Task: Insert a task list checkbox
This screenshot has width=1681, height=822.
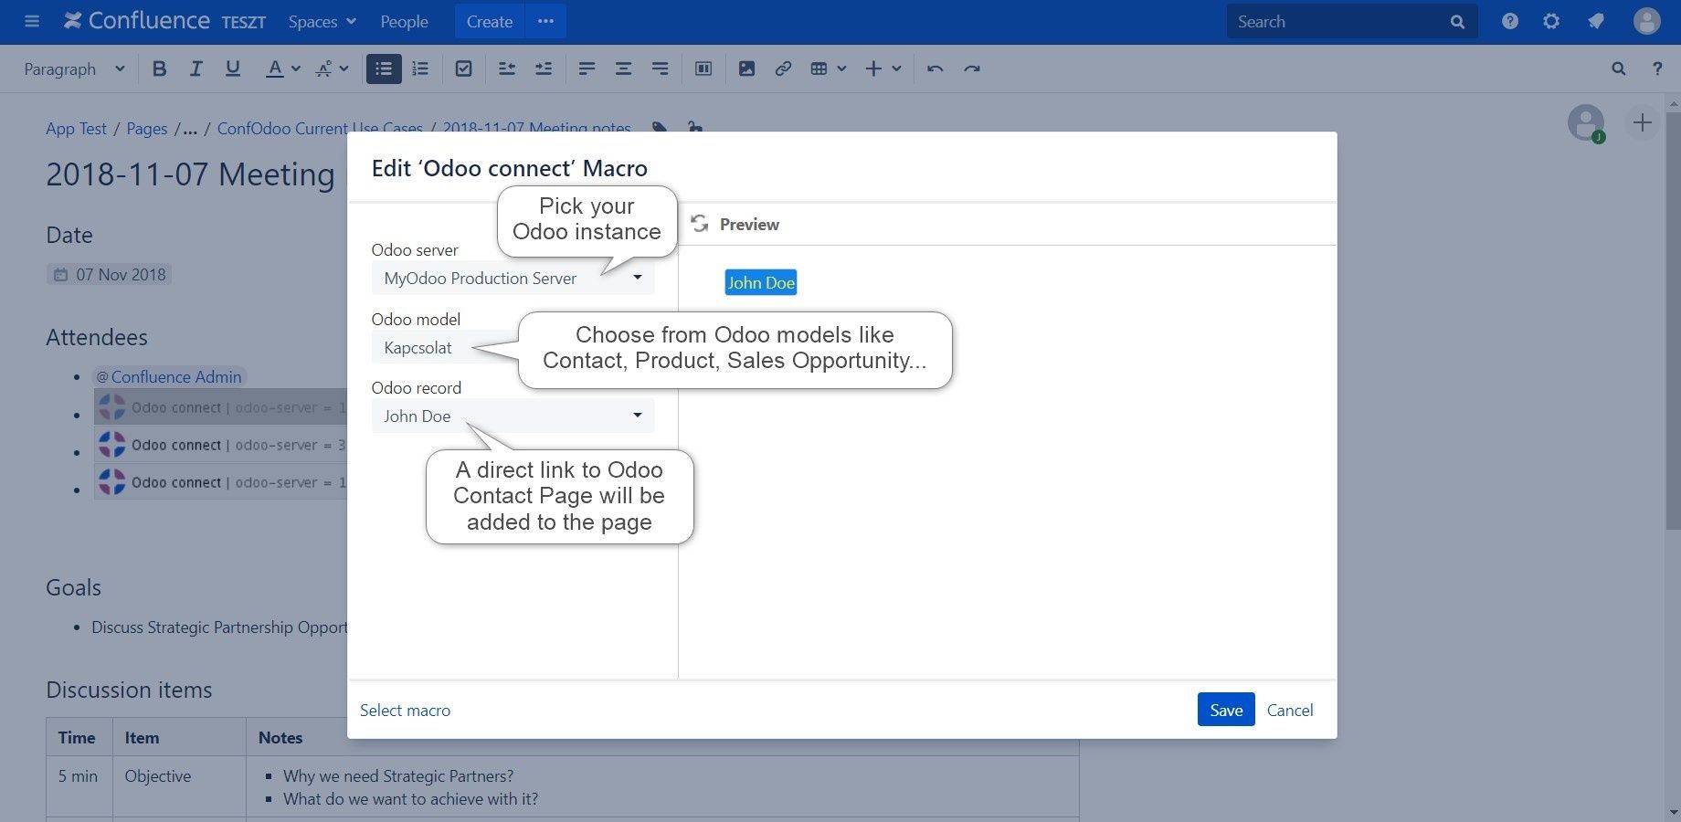Action: (464, 68)
